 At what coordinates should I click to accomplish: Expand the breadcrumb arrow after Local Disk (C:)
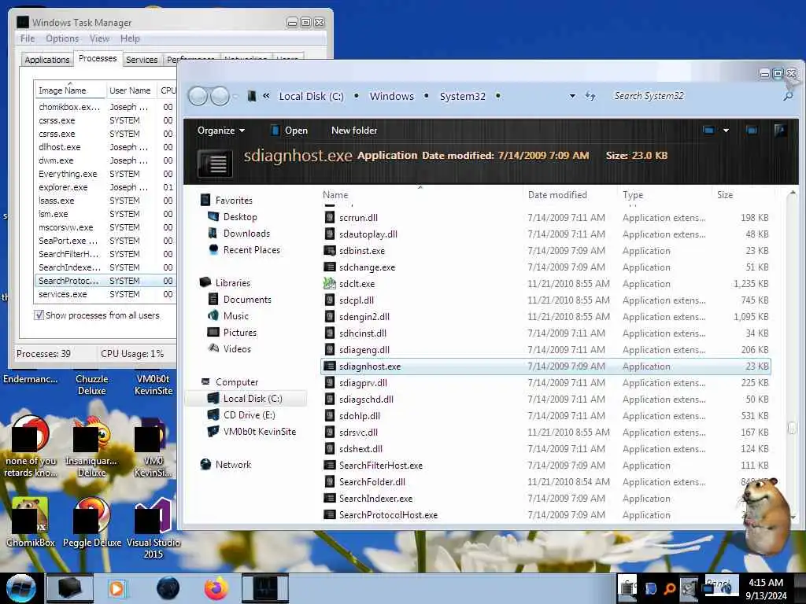tap(357, 96)
